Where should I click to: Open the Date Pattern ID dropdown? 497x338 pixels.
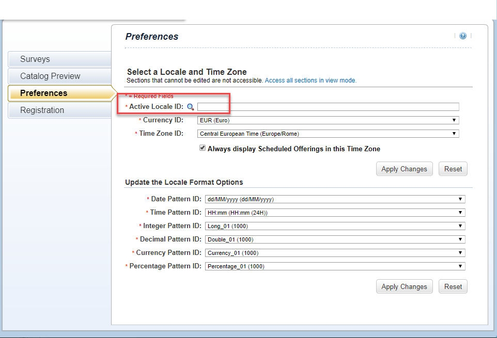click(x=335, y=199)
